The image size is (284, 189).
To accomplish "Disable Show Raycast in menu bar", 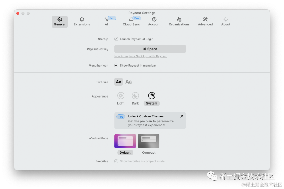I will pos(116,66).
